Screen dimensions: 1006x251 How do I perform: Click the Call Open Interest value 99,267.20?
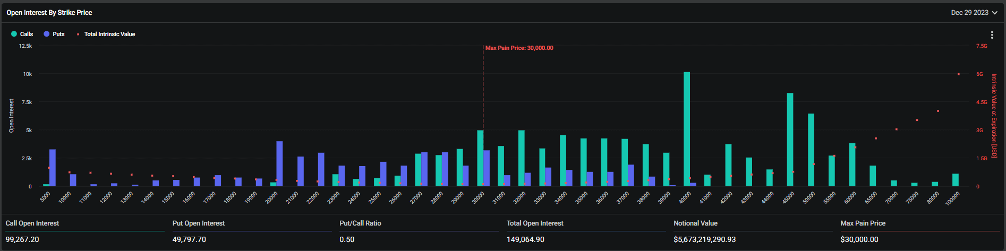point(22,239)
